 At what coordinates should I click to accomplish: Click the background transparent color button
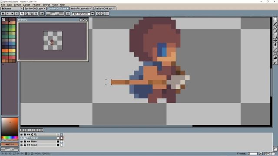(10, 149)
